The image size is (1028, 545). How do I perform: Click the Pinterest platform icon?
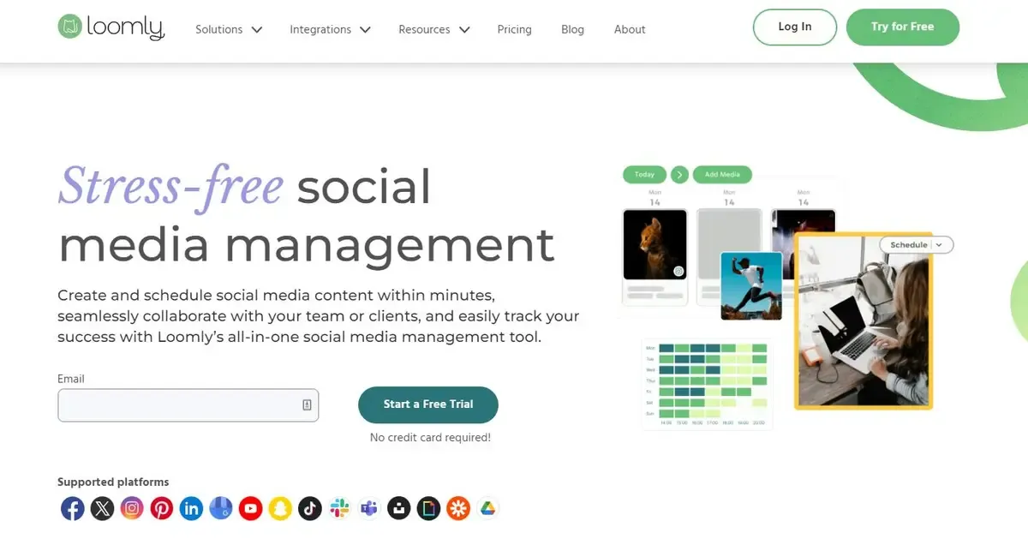click(x=162, y=509)
